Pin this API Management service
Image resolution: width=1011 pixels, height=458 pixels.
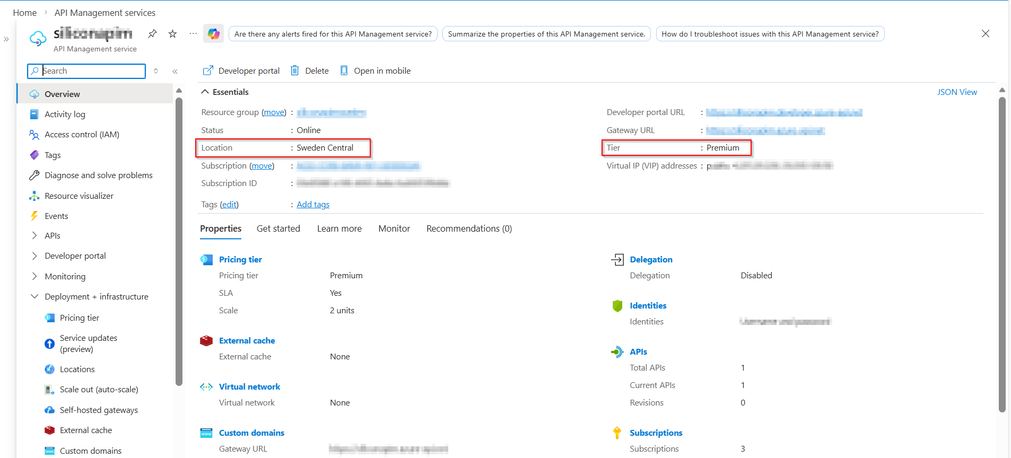152,34
